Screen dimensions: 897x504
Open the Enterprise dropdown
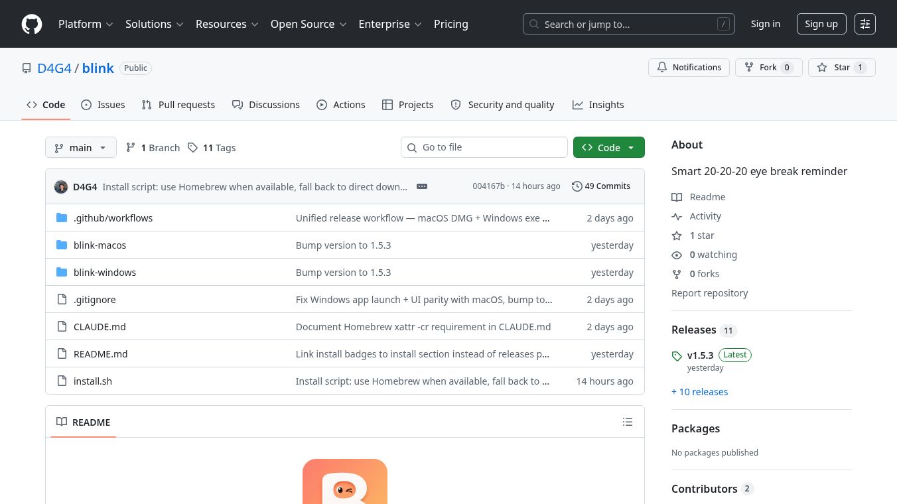[390, 24]
